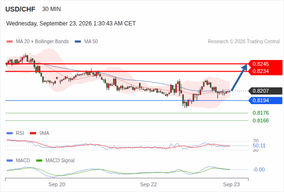Click the MA 20 + Bollinger Bands legend text
Screen dimensions: 284x192
point(42,42)
